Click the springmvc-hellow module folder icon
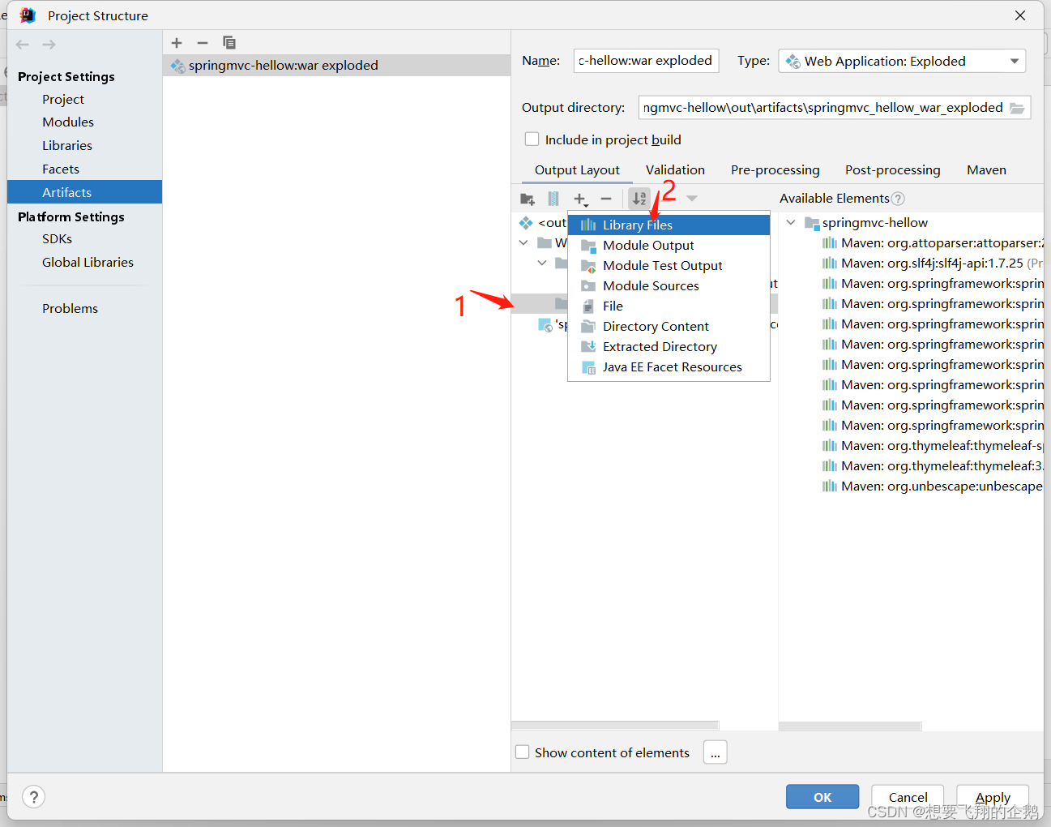1051x827 pixels. point(812,223)
